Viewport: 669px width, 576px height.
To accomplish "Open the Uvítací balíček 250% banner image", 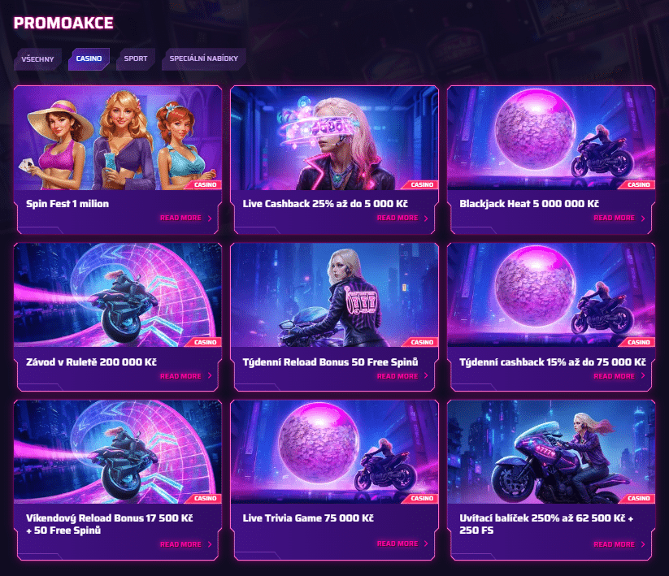I will coord(551,452).
